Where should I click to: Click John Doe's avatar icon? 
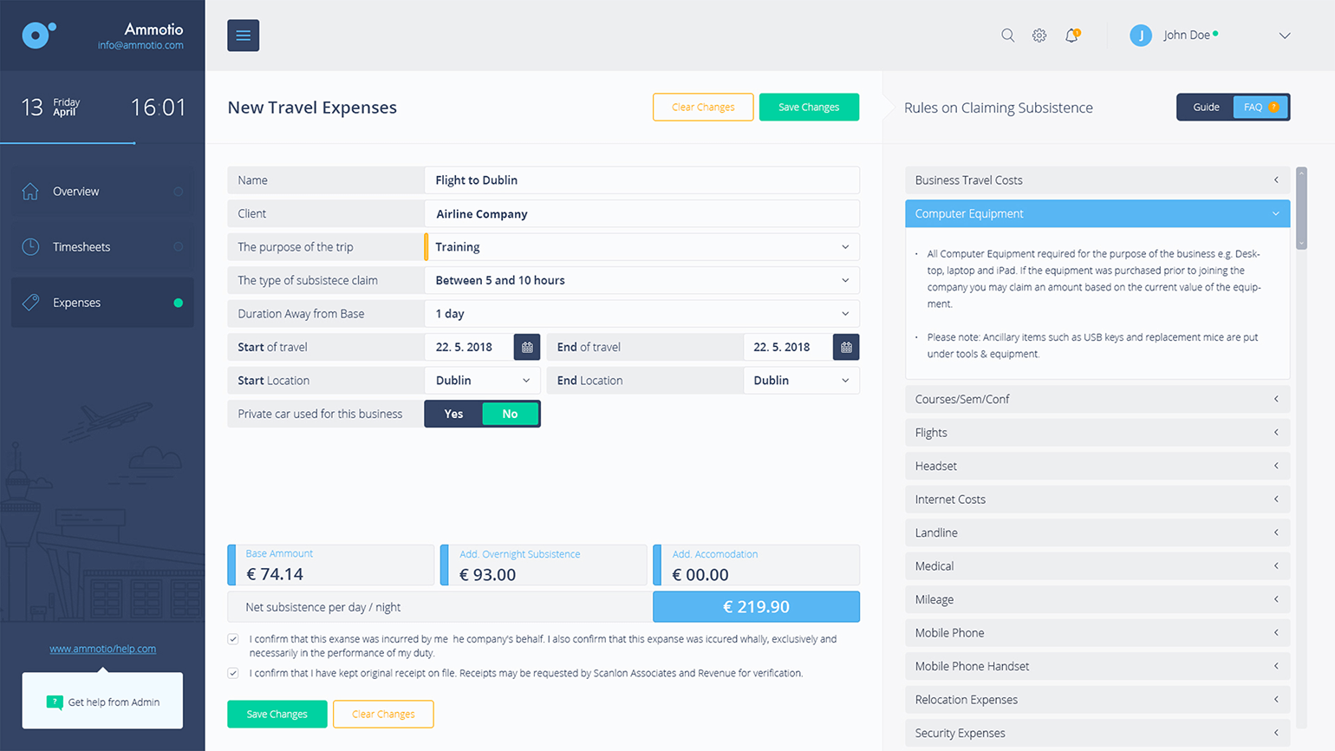pyautogui.click(x=1141, y=36)
